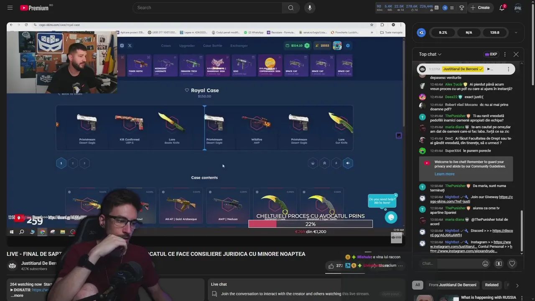Show more filter chips with arrow
Viewport: 535px width, 301px height.
(517, 286)
